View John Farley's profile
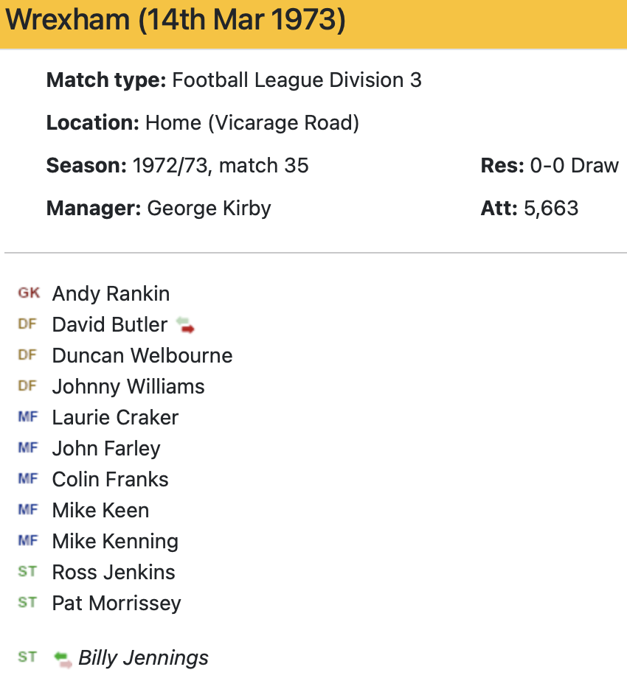 point(106,448)
